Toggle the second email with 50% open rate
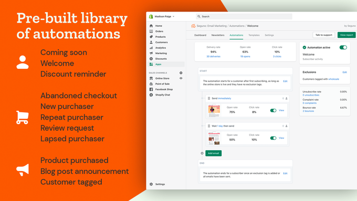The image size is (357, 201). point(273,138)
